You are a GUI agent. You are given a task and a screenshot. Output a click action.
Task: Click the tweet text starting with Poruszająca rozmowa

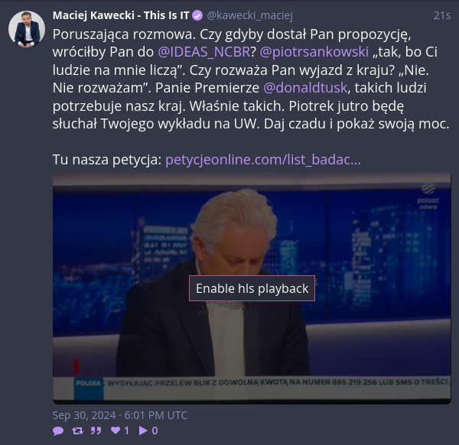[251, 79]
